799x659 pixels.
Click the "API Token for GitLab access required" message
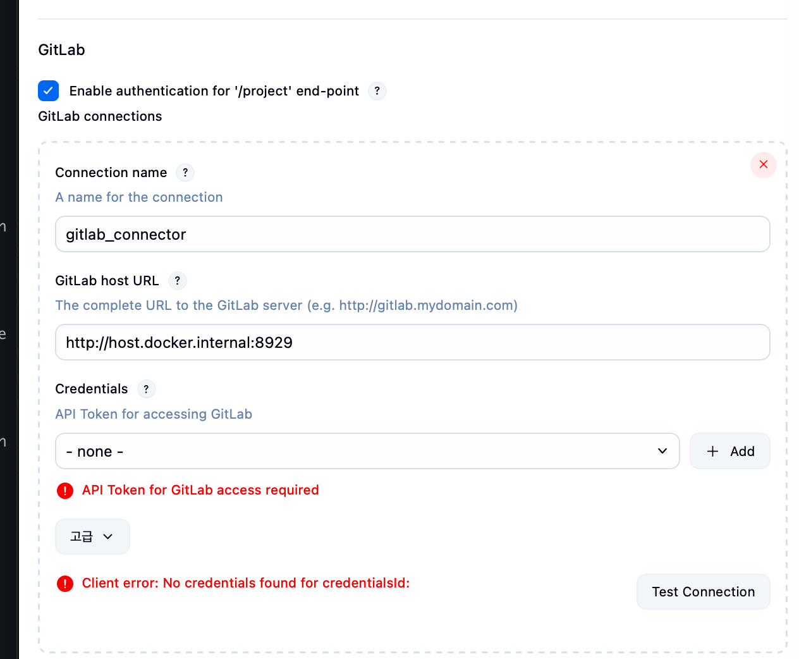click(200, 490)
